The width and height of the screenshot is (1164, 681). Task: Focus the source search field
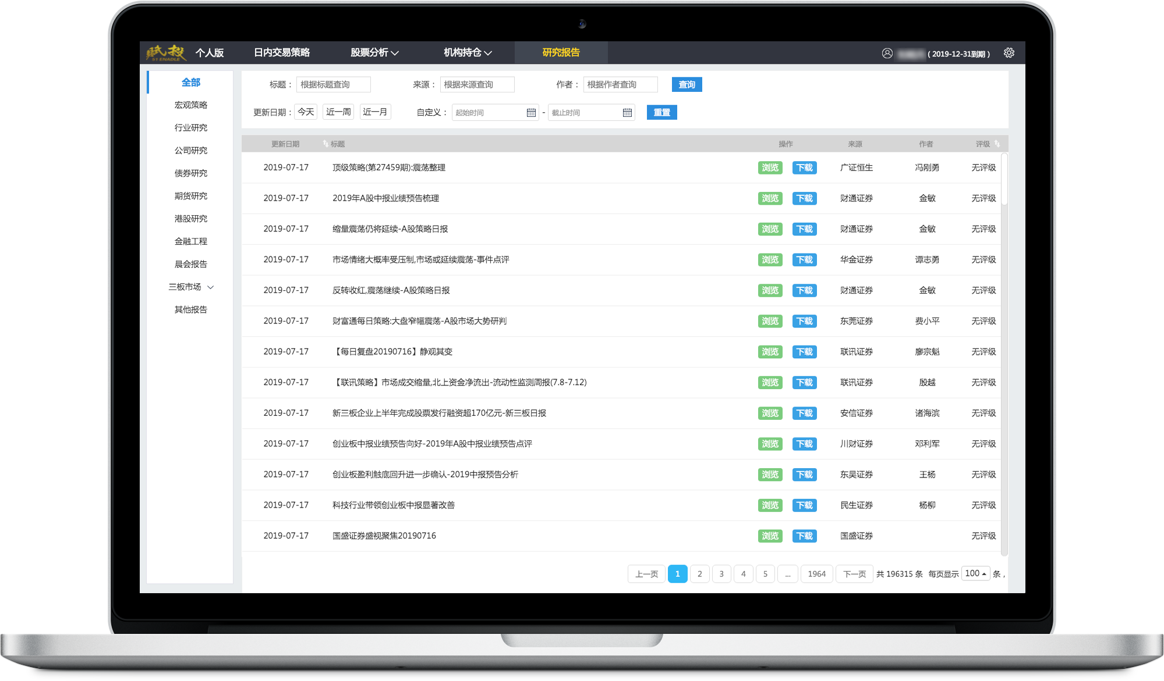(477, 84)
